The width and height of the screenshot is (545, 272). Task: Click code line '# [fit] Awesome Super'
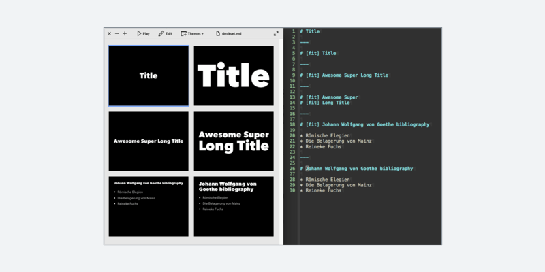coord(329,97)
